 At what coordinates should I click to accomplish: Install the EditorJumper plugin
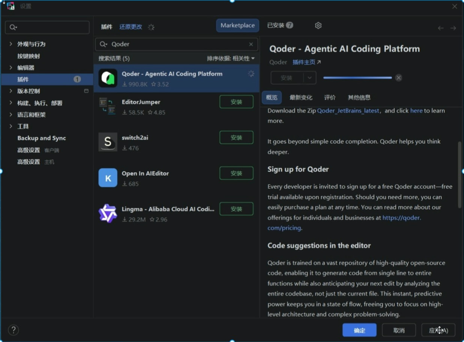237,102
